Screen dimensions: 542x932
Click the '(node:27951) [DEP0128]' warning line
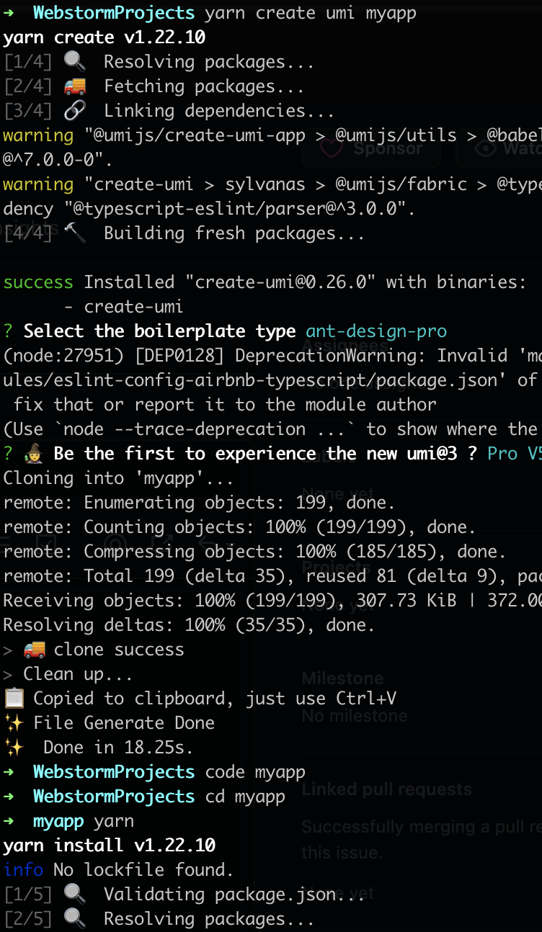(x=272, y=356)
